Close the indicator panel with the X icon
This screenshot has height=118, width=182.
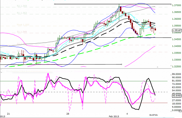coord(2,71)
